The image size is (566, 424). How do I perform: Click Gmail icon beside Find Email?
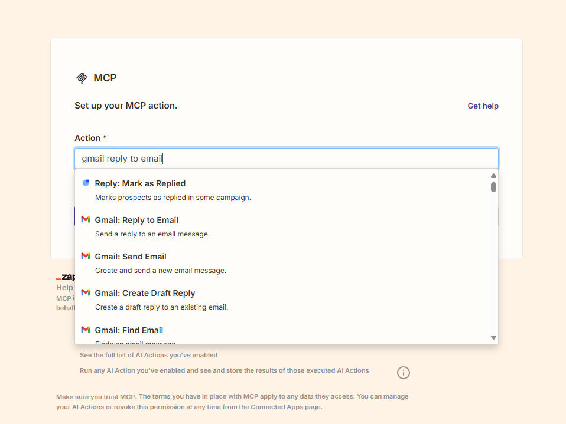[x=86, y=330]
